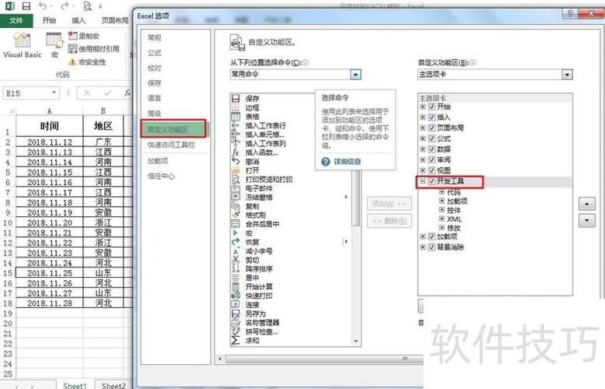Click the undo arrow in quick access toolbar

point(43,6)
